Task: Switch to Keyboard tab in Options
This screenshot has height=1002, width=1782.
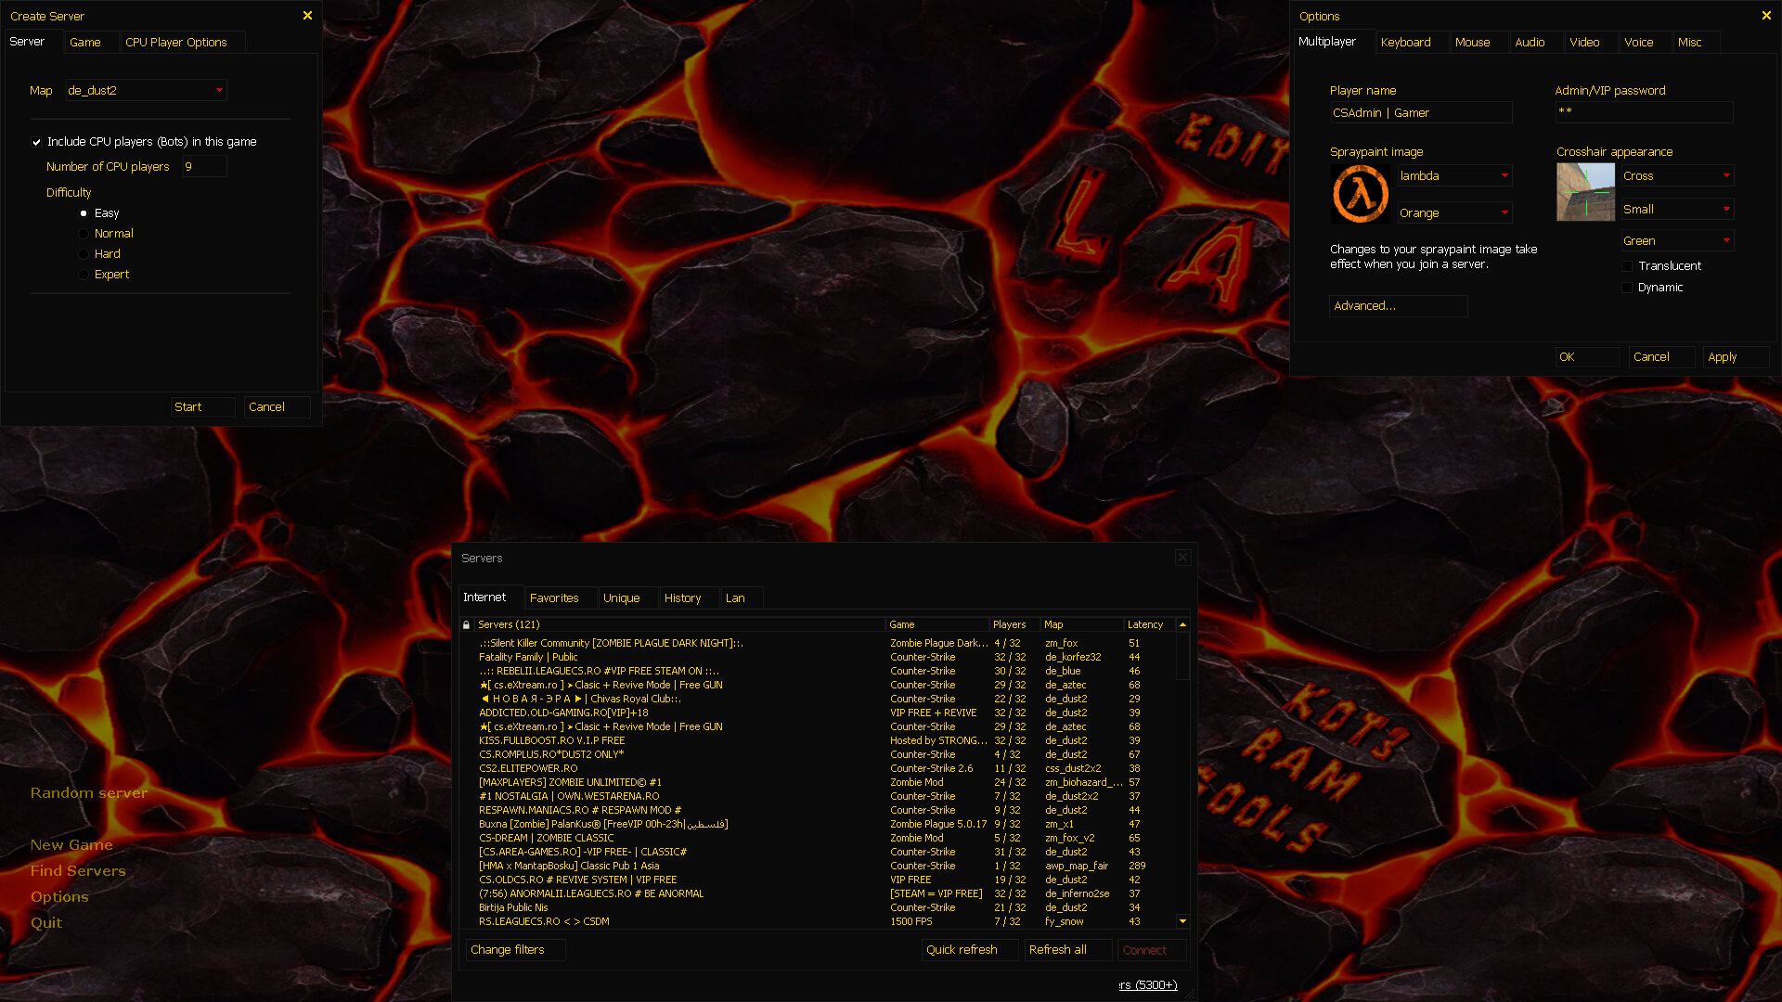Action: pyautogui.click(x=1412, y=42)
